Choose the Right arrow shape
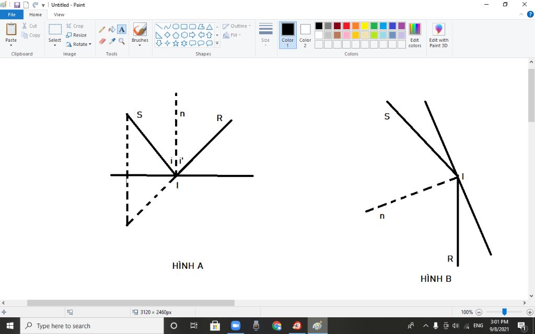This screenshot has height=334, width=535. (x=192, y=35)
